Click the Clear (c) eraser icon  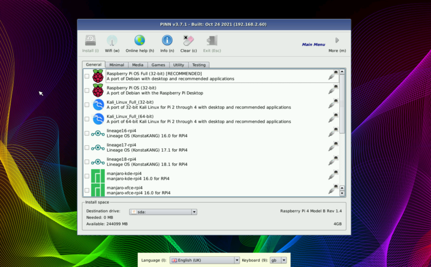coord(188,40)
